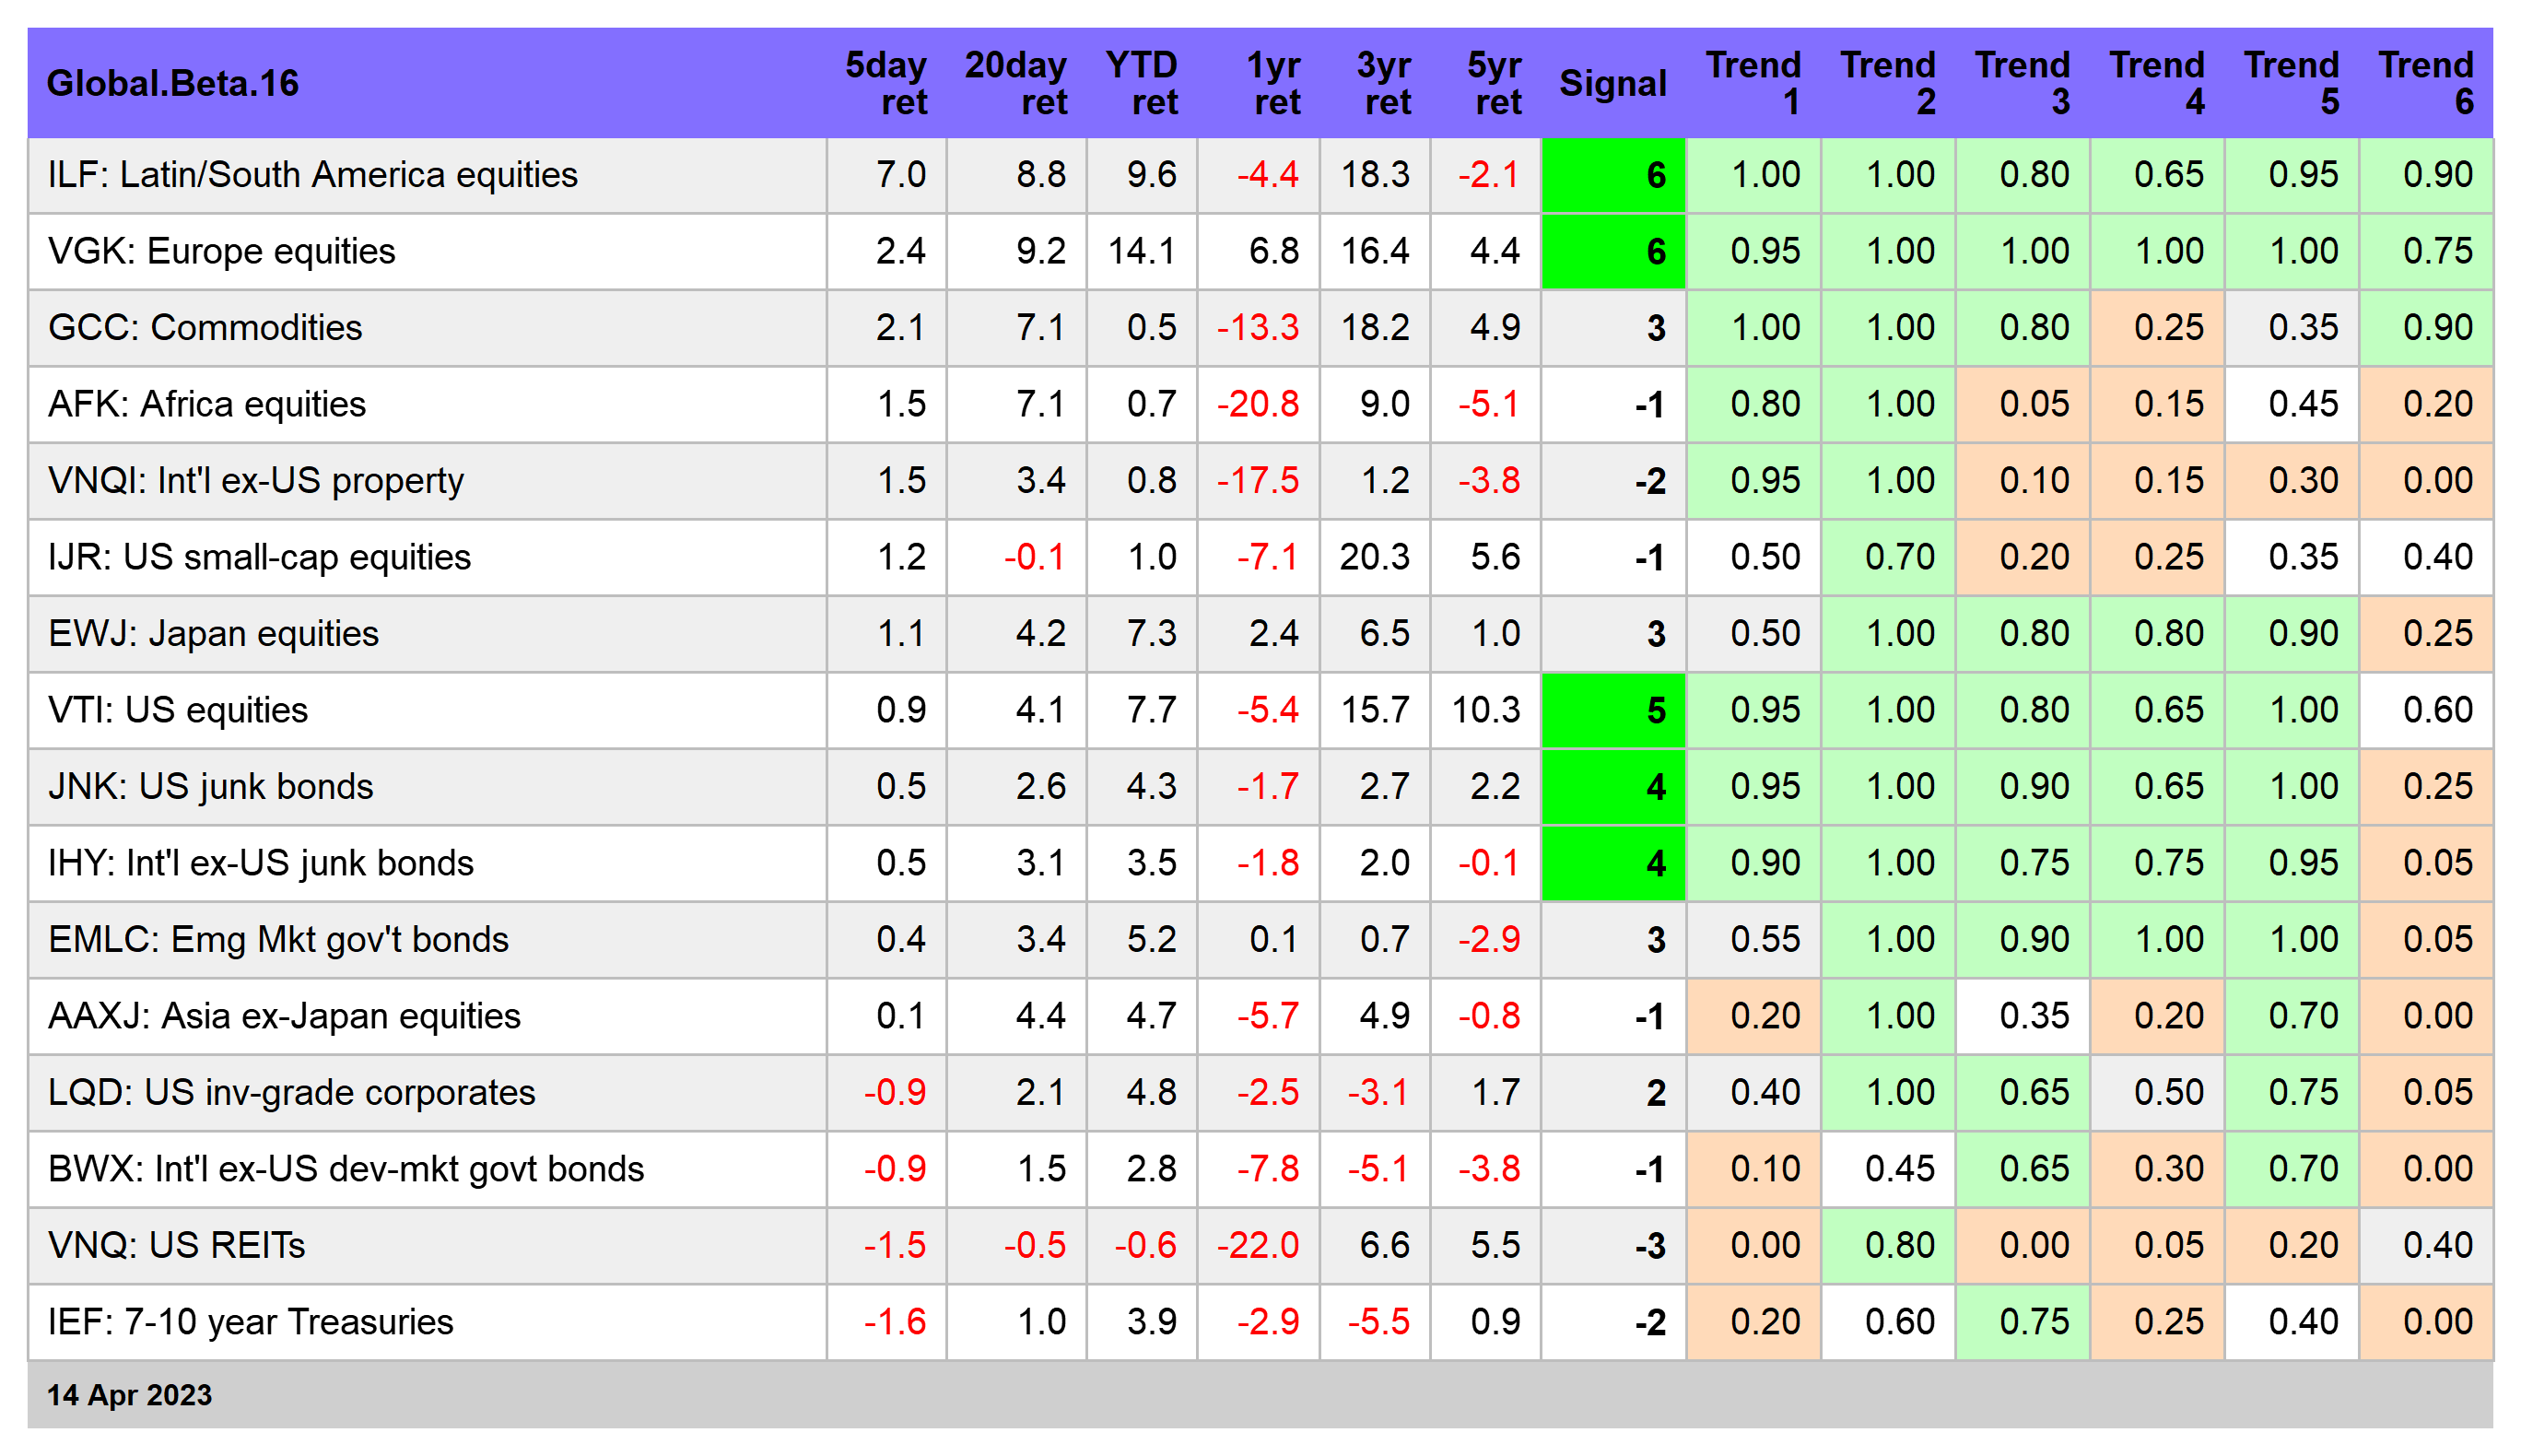Select row VNQI: Int'l ex-US property

[1260, 481]
